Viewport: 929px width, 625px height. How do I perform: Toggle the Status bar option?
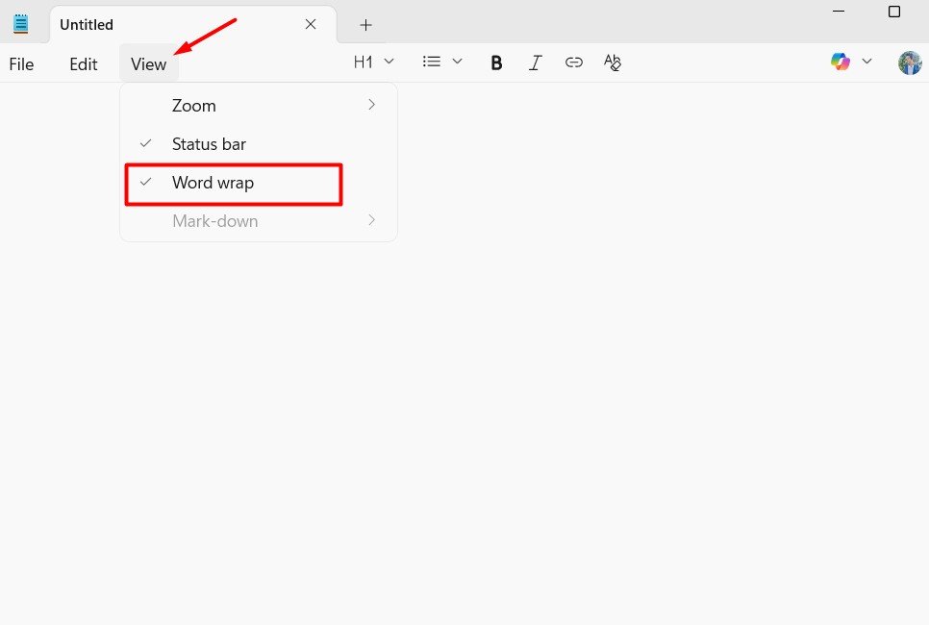coord(259,144)
